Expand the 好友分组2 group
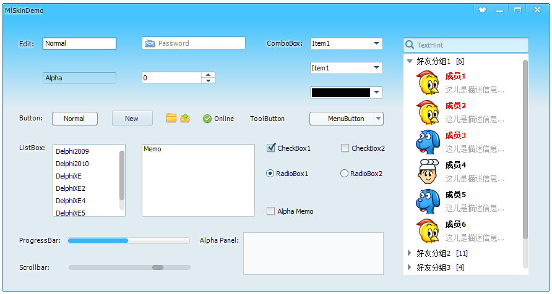This screenshot has width=552, height=294. click(x=409, y=253)
